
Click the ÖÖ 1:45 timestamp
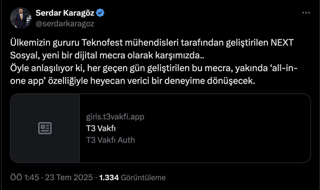[25, 177]
